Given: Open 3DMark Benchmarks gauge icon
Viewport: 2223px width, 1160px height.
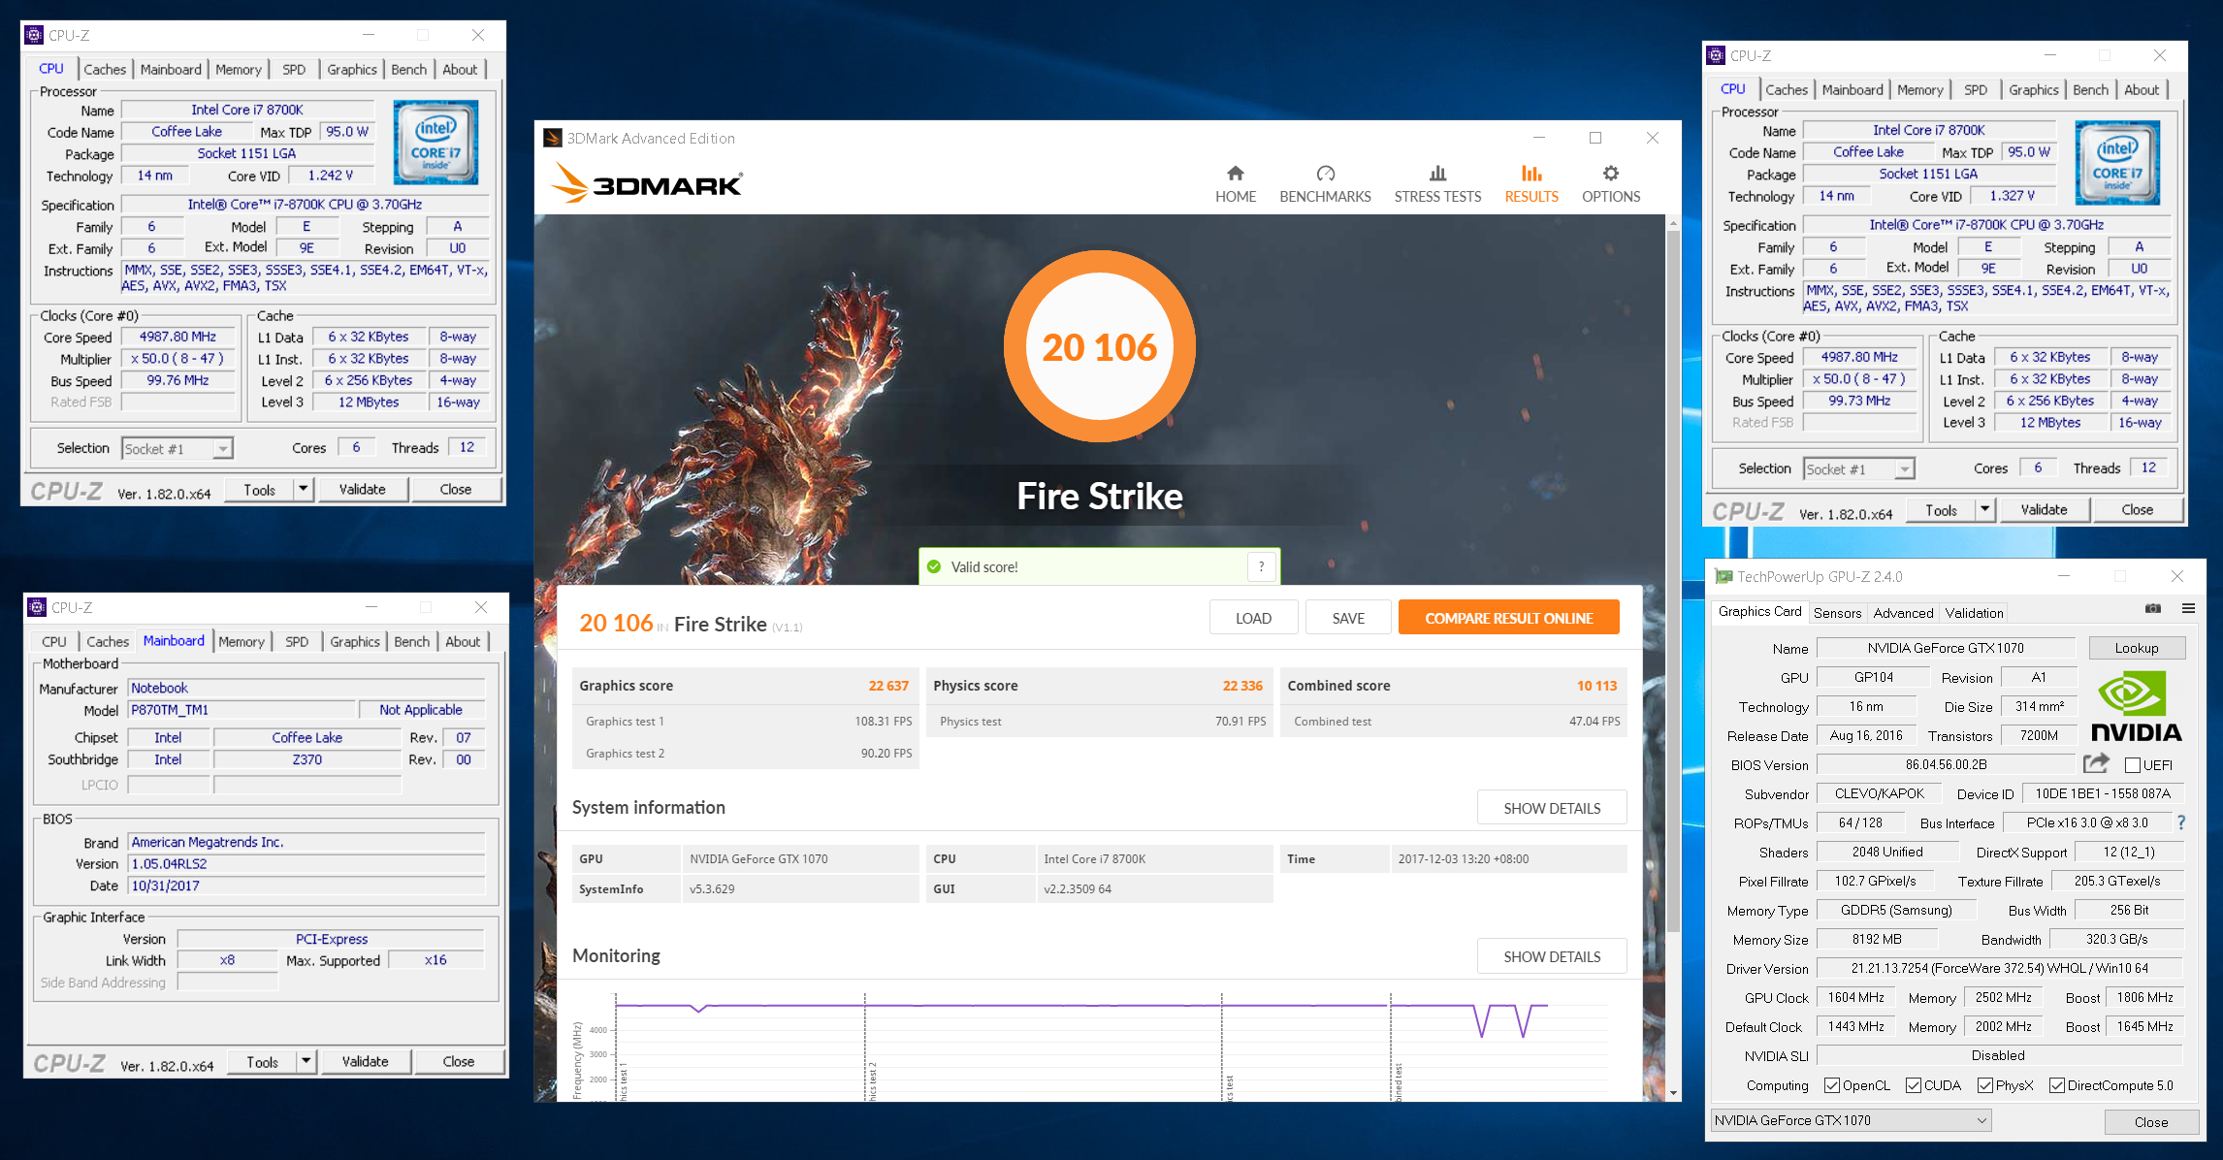Looking at the screenshot, I should click(x=1325, y=173).
